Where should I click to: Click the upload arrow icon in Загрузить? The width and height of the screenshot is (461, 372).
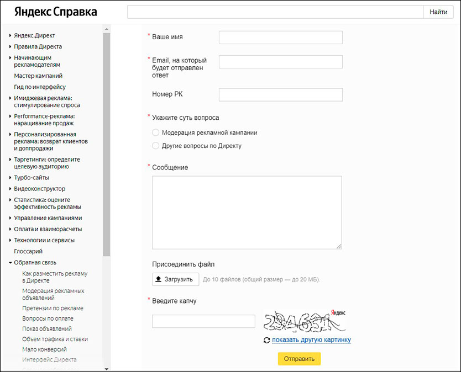[x=158, y=279]
